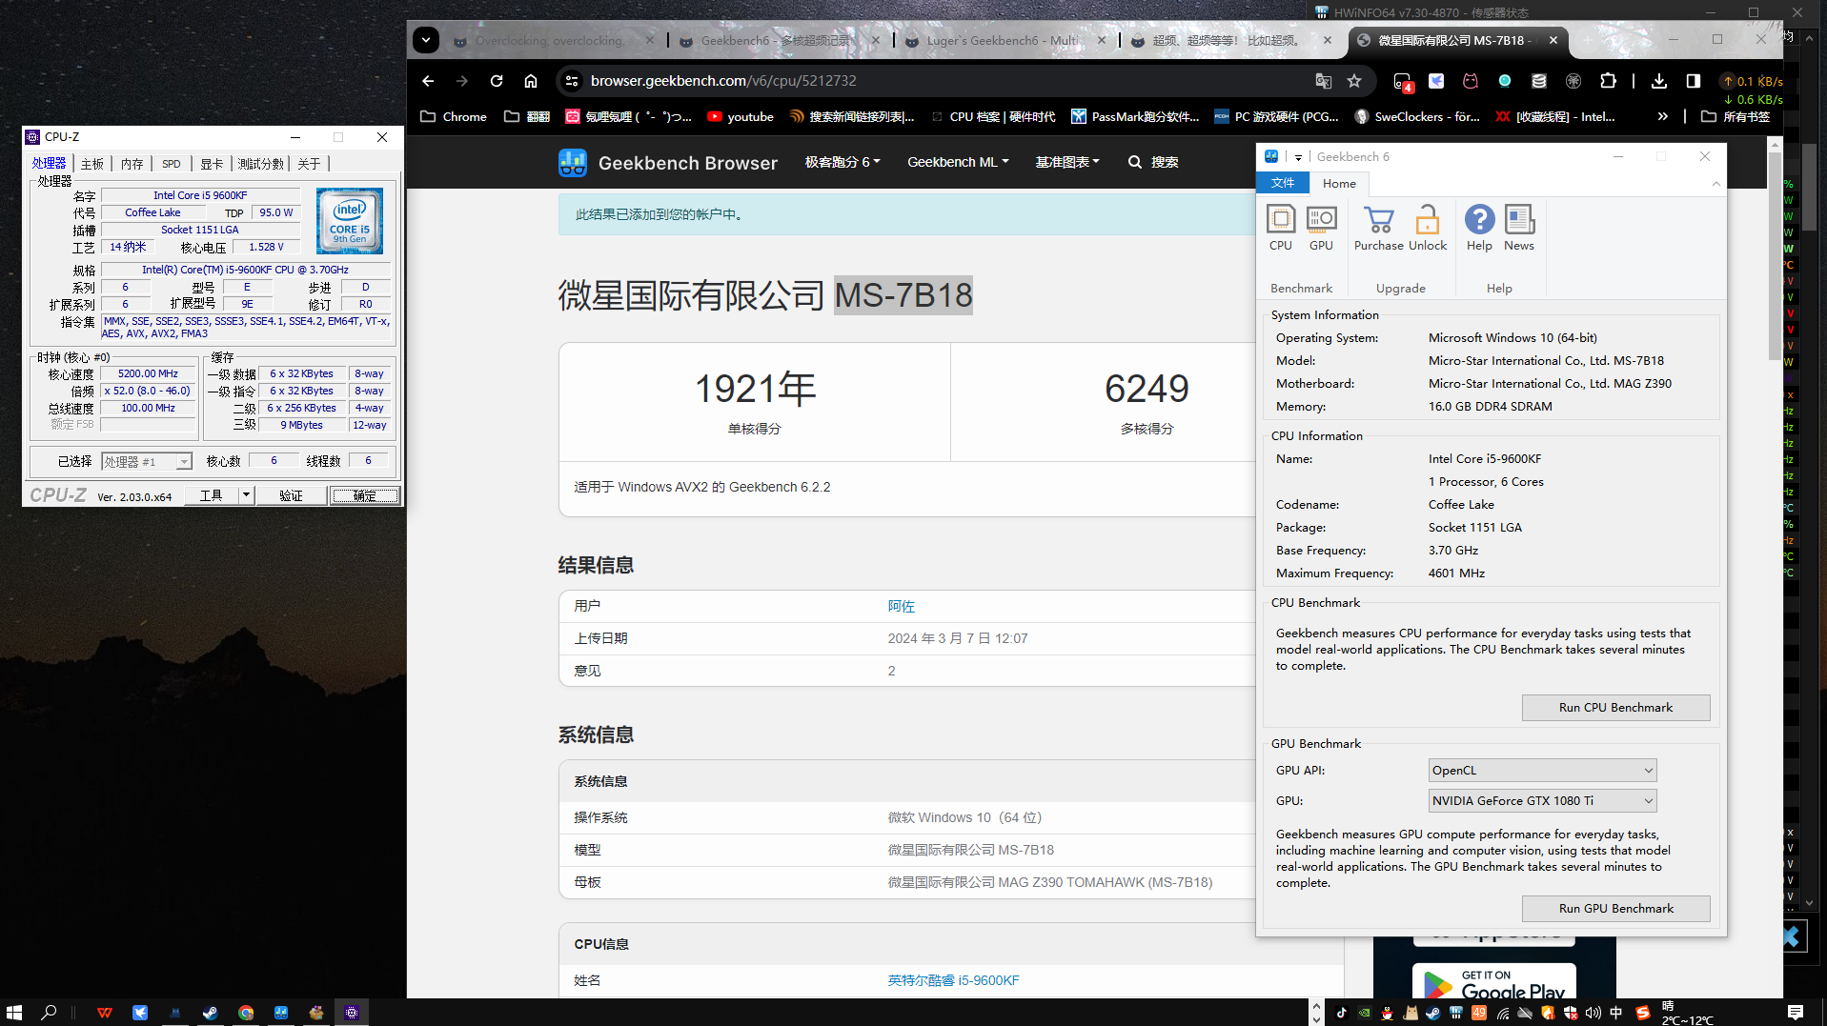Open user 阿佐 profile link
The image size is (1827, 1026).
tap(901, 607)
